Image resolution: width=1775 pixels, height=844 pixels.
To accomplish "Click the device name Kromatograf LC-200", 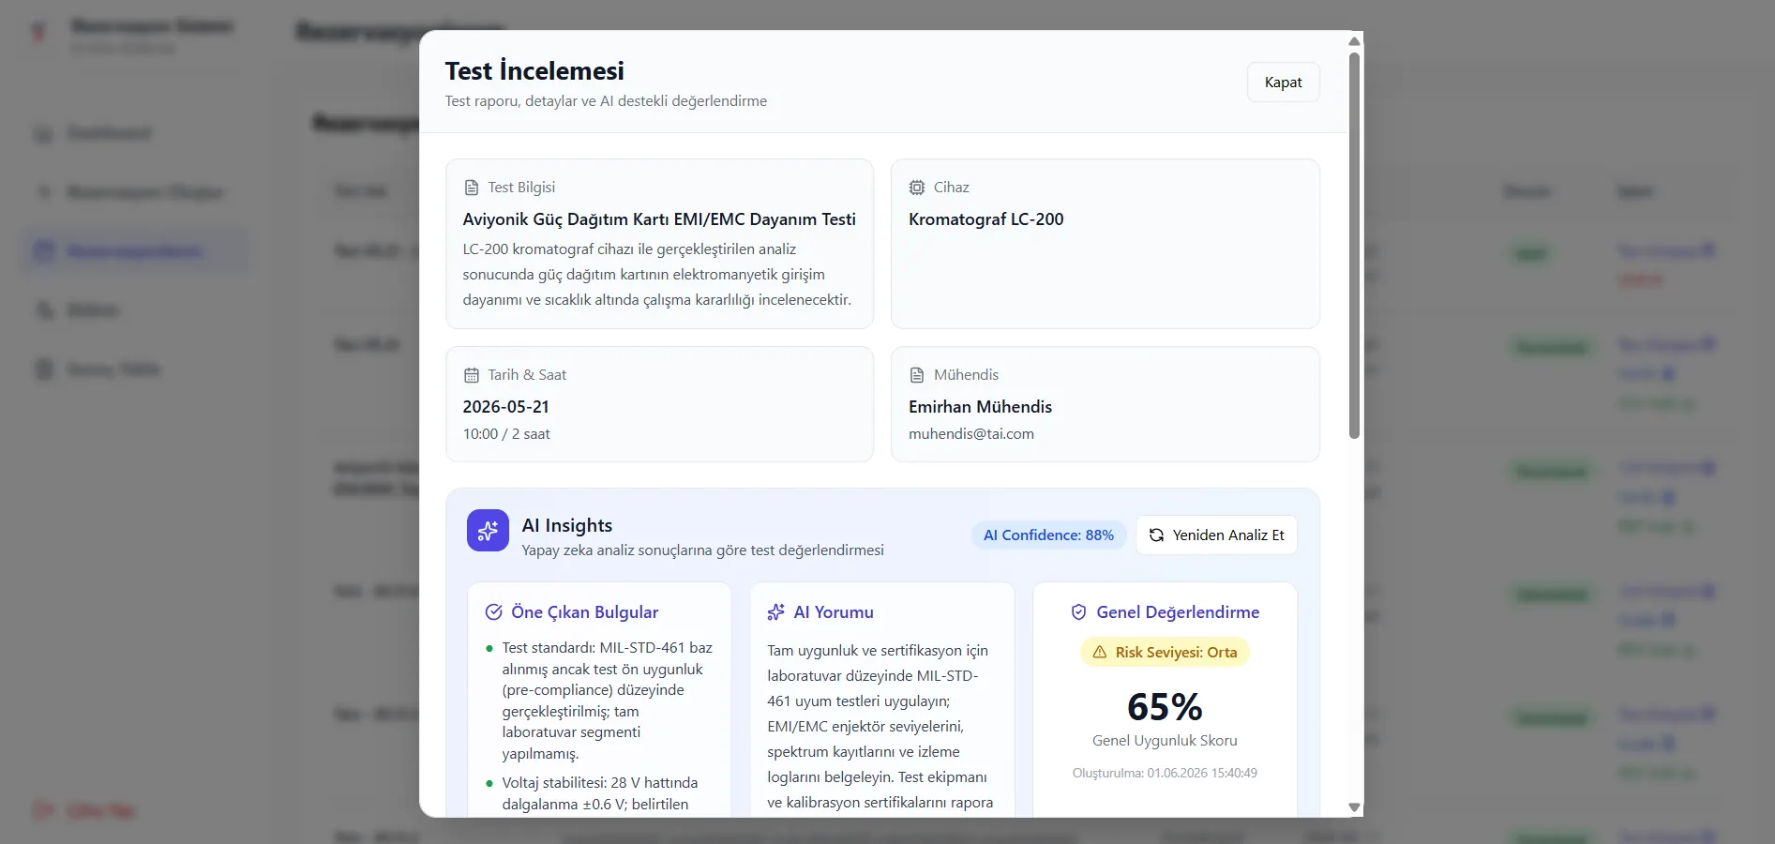I will (x=986, y=219).
